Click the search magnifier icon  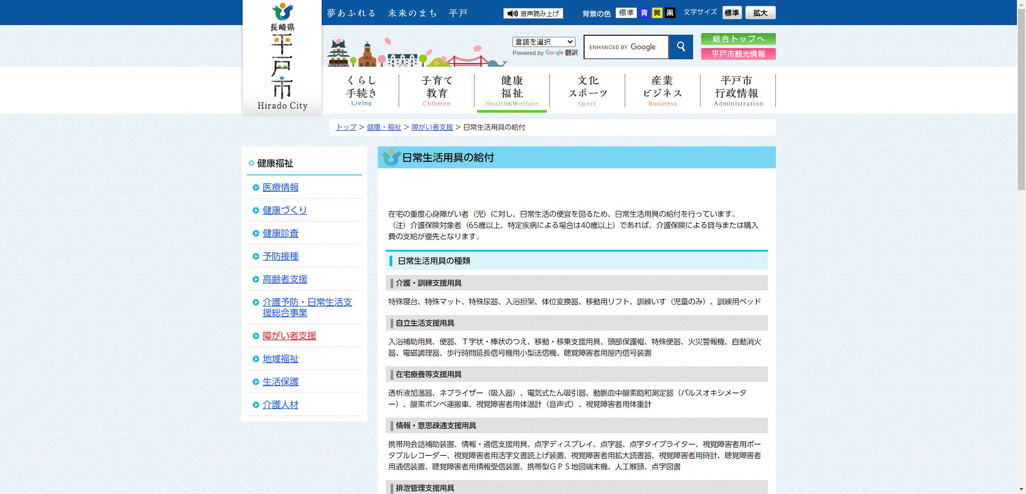[681, 47]
